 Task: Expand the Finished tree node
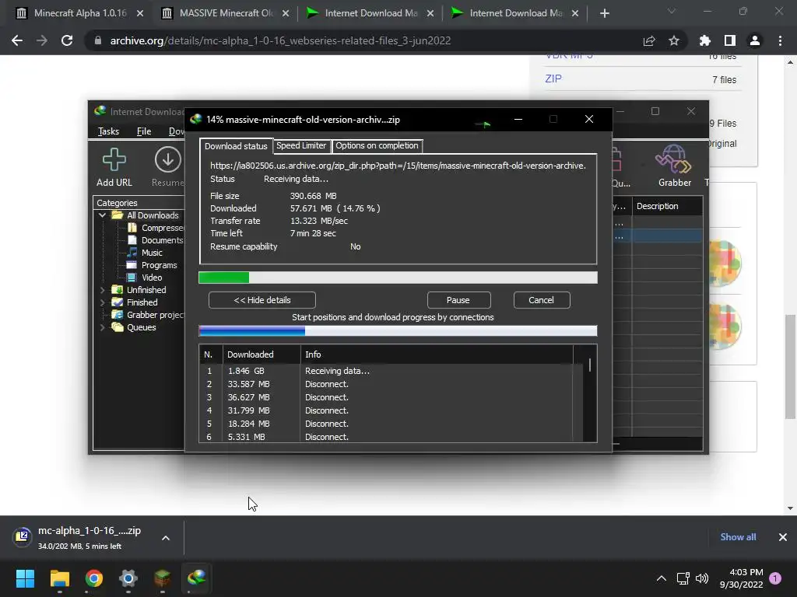click(x=102, y=302)
